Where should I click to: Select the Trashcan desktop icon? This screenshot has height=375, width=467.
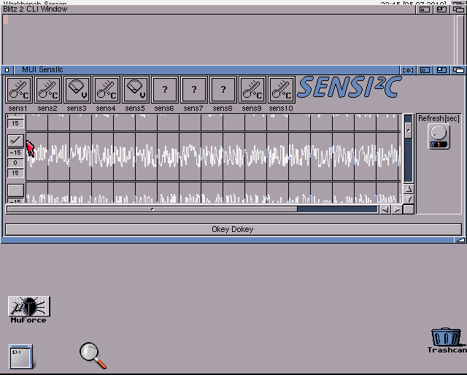pyautogui.click(x=444, y=338)
